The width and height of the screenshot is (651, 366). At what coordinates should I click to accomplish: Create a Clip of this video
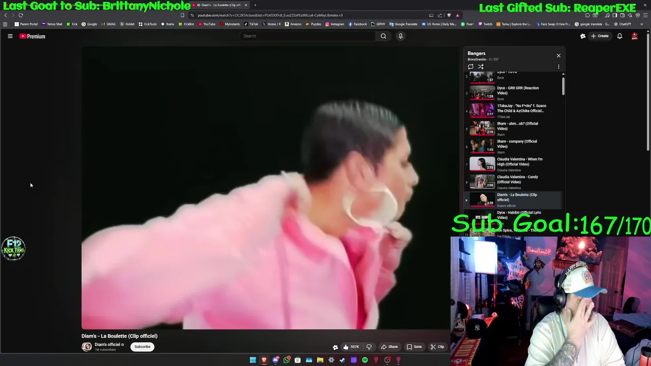click(437, 347)
